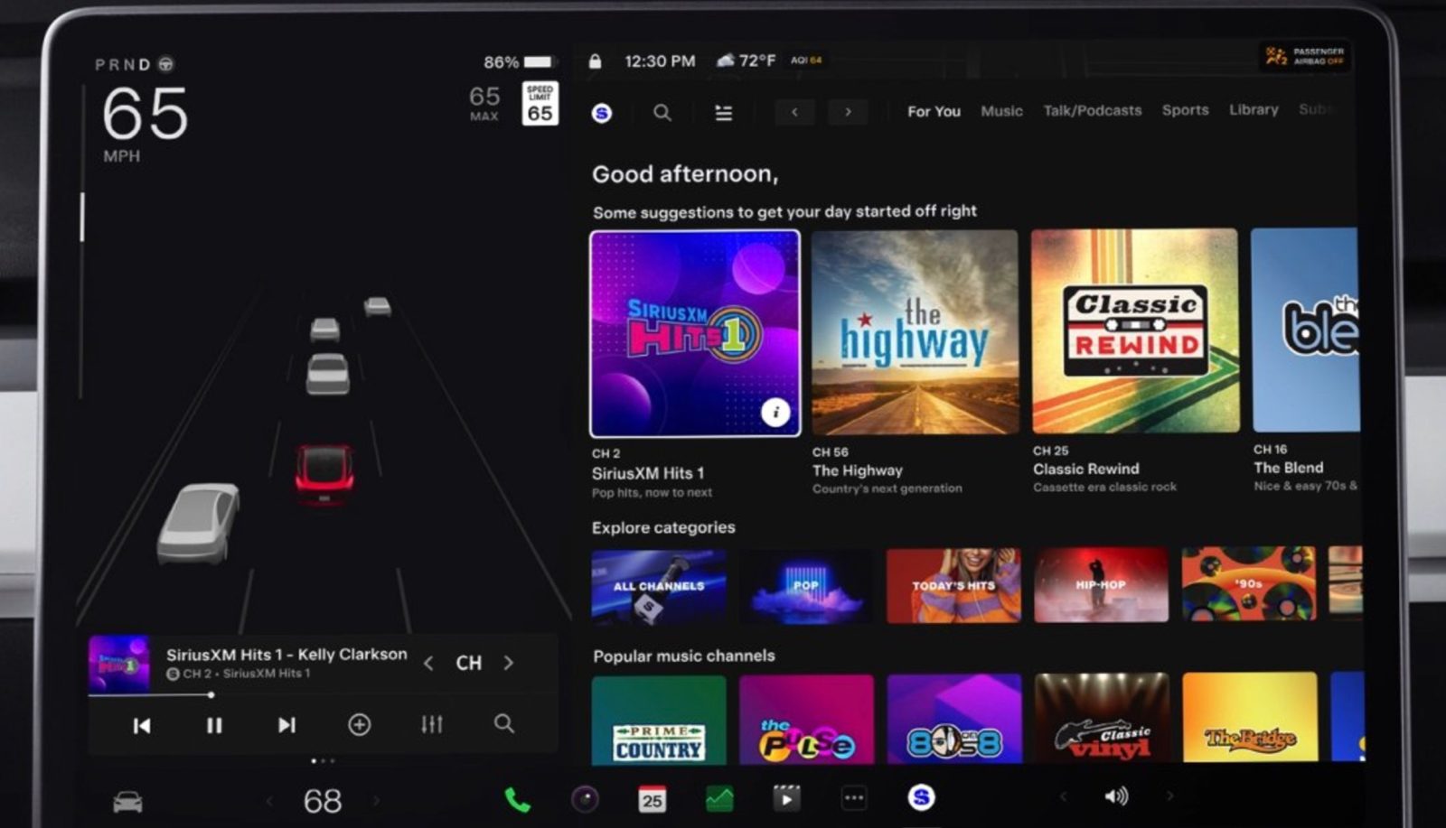Open the theater video app icon
The height and width of the screenshot is (828, 1446).
coord(786,798)
